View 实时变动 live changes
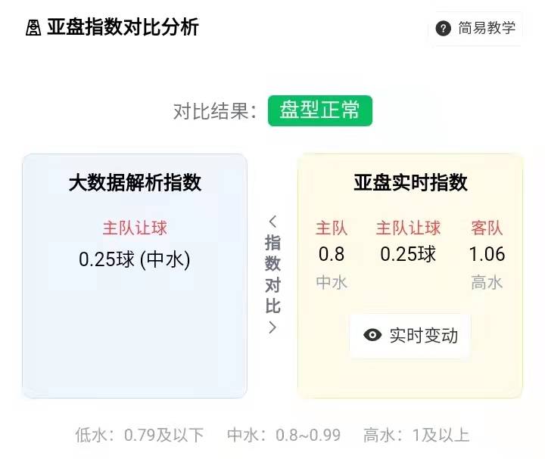This screenshot has height=459, width=545. [410, 336]
